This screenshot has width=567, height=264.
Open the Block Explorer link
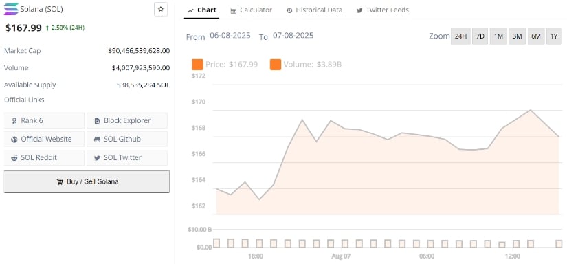point(127,120)
